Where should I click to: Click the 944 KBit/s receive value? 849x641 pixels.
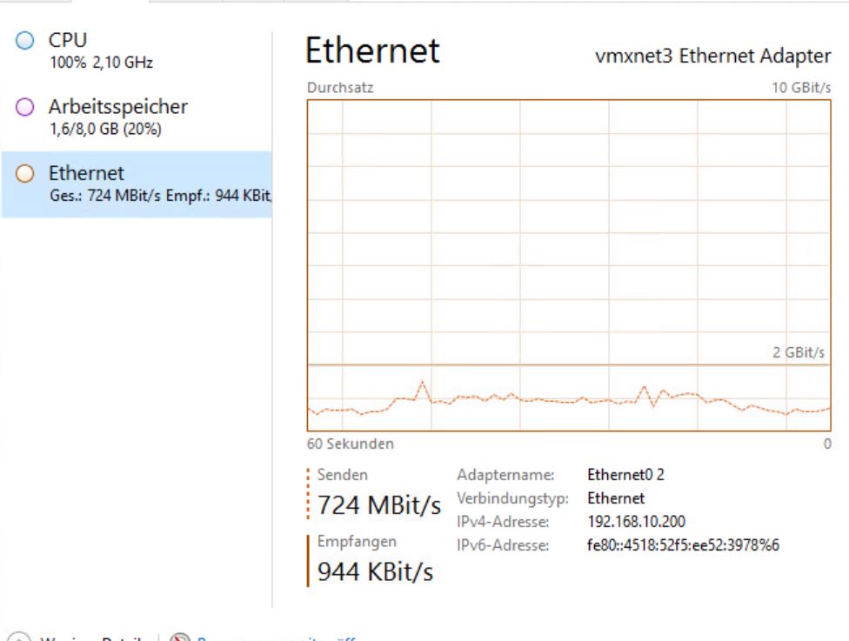[375, 572]
